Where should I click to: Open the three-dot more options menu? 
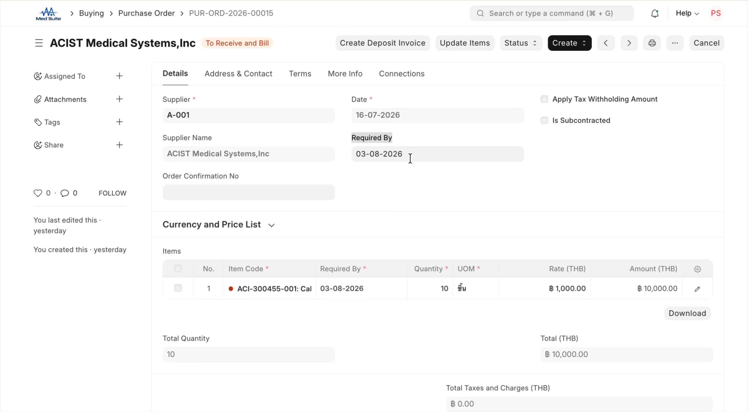tap(675, 43)
